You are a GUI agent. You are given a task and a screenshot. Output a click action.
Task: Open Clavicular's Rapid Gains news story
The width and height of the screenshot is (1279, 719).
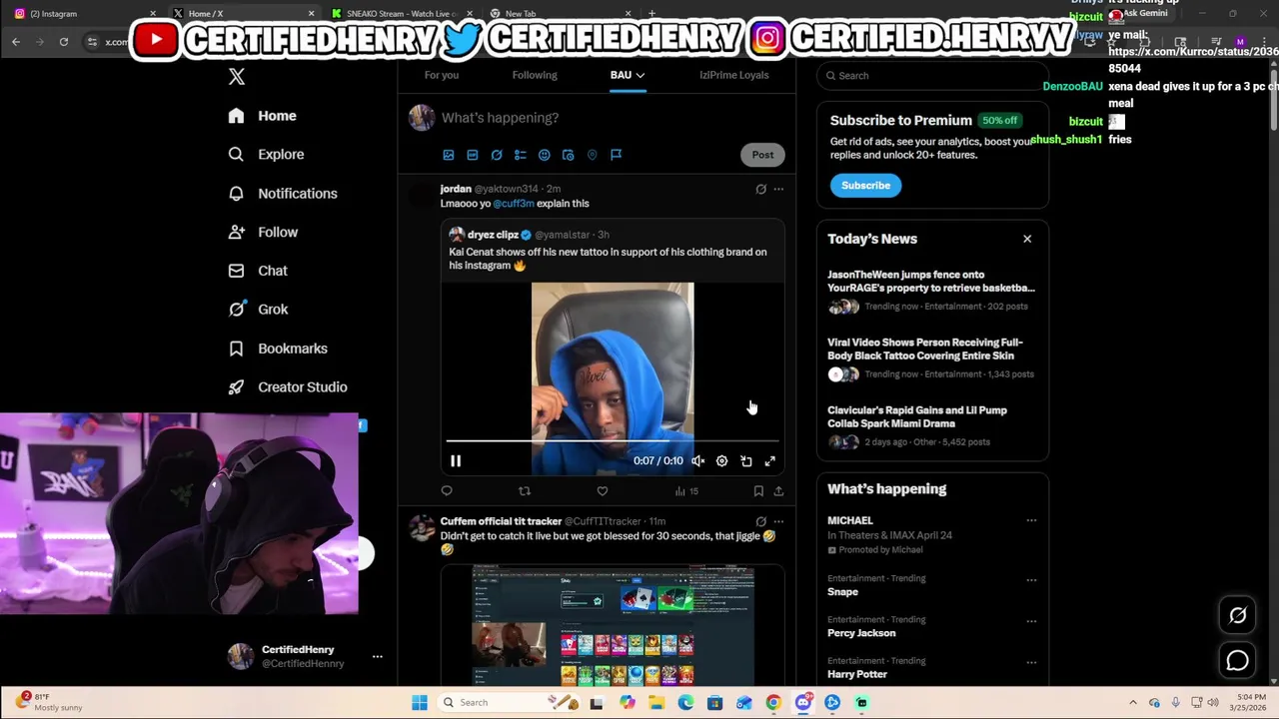[917, 417]
